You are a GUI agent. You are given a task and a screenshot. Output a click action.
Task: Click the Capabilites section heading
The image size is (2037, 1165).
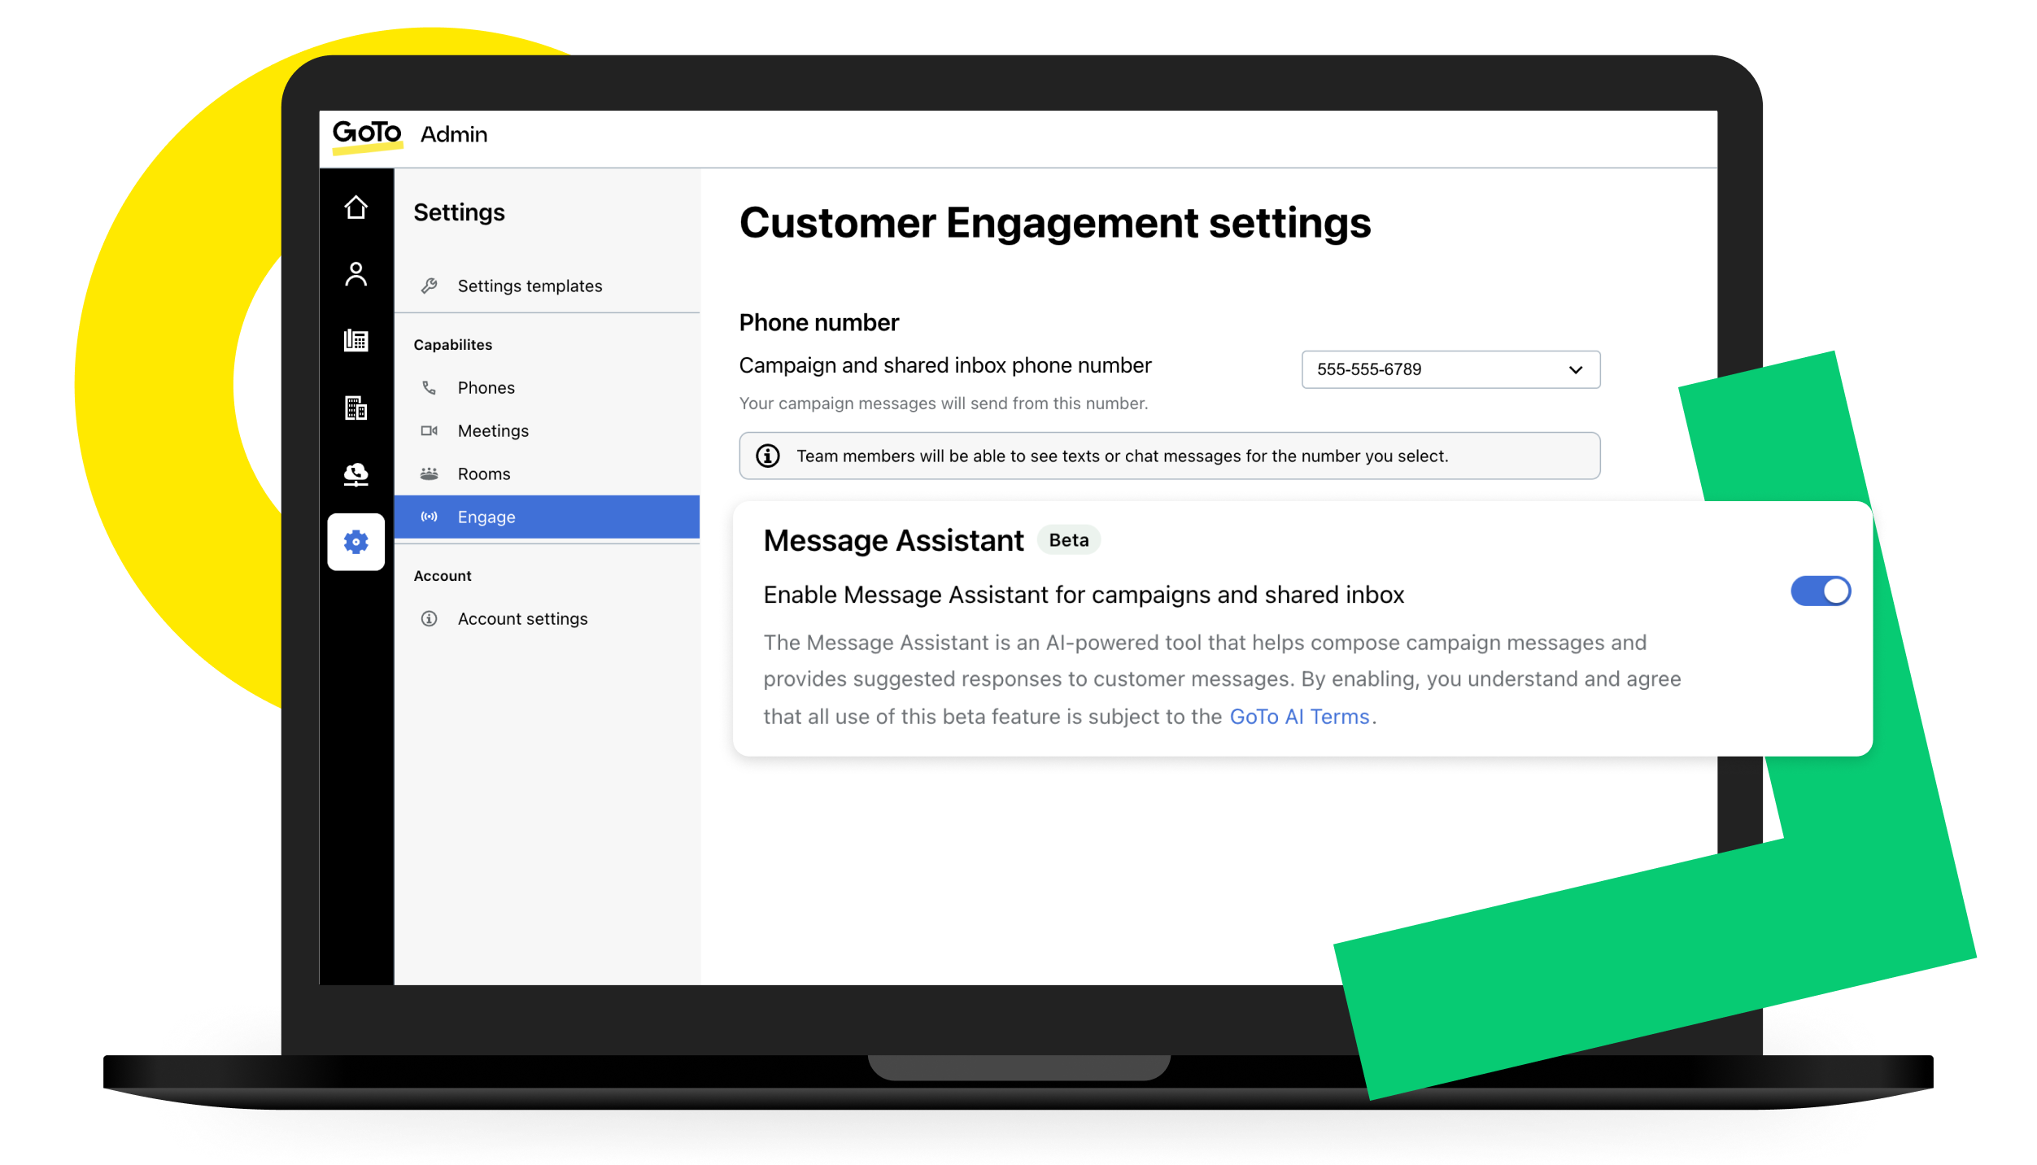(x=452, y=345)
